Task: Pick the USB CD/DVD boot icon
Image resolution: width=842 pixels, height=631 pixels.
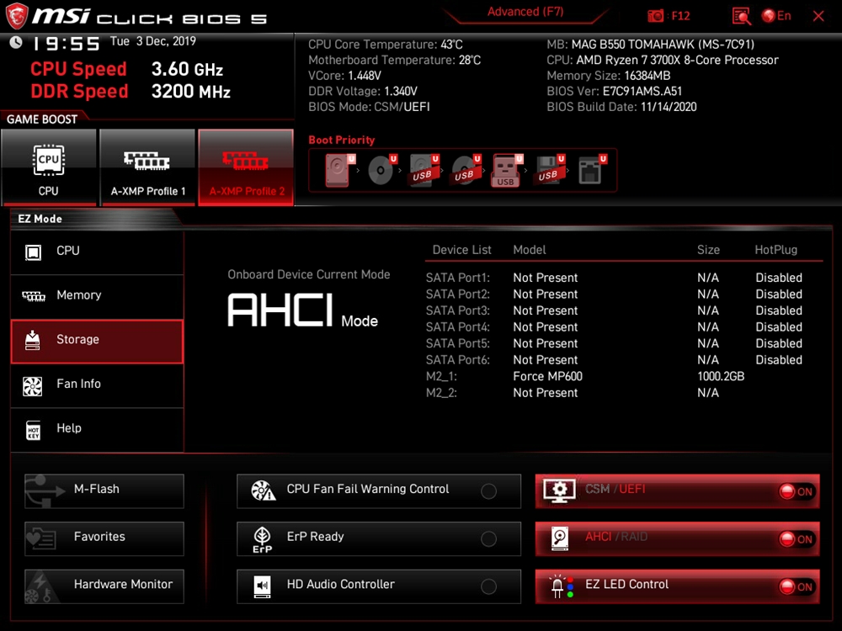Action: (x=466, y=170)
